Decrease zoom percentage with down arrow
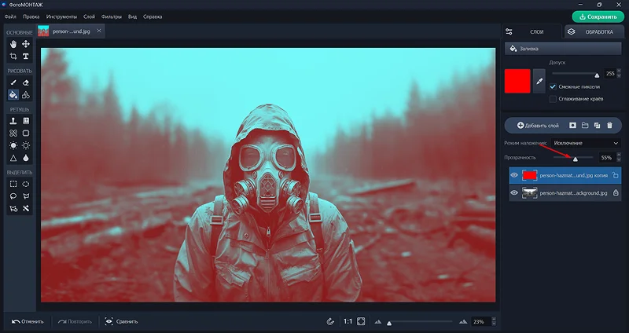 coord(494,324)
